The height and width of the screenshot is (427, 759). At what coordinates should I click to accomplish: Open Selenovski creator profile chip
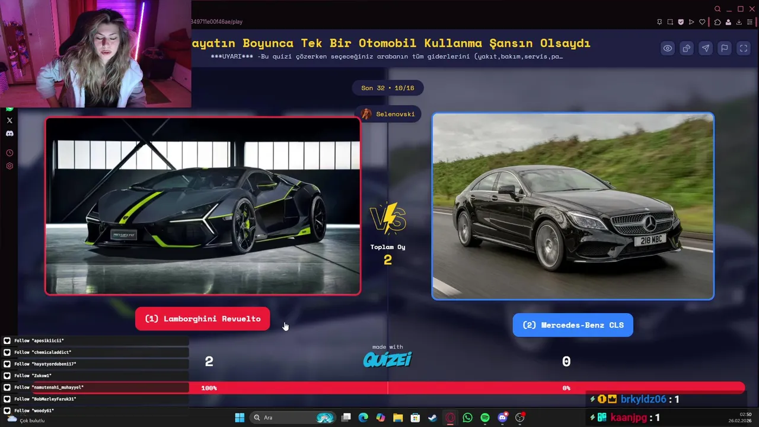click(x=388, y=114)
